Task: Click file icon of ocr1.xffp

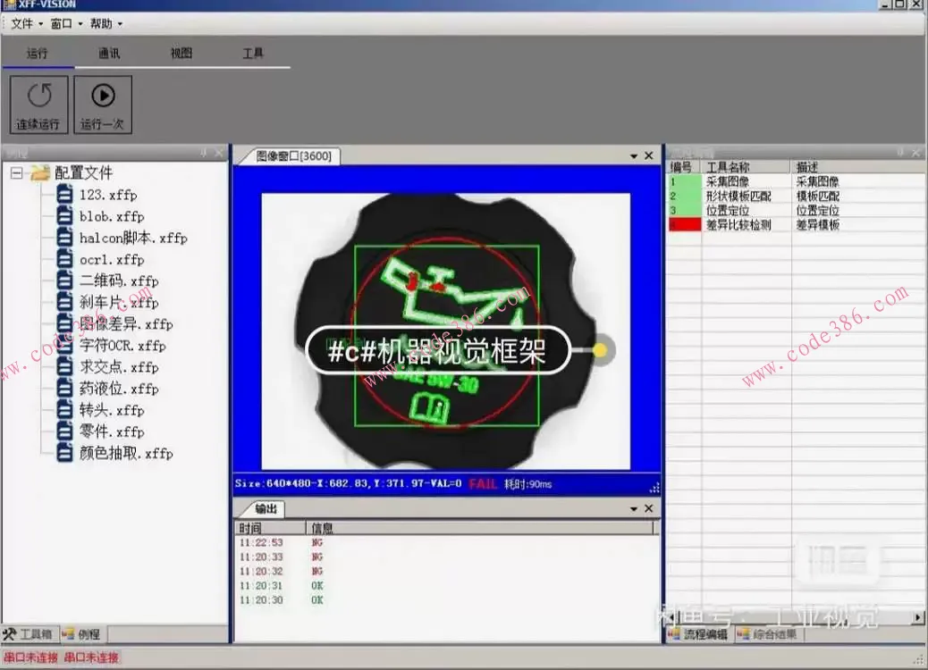Action: tap(64, 259)
